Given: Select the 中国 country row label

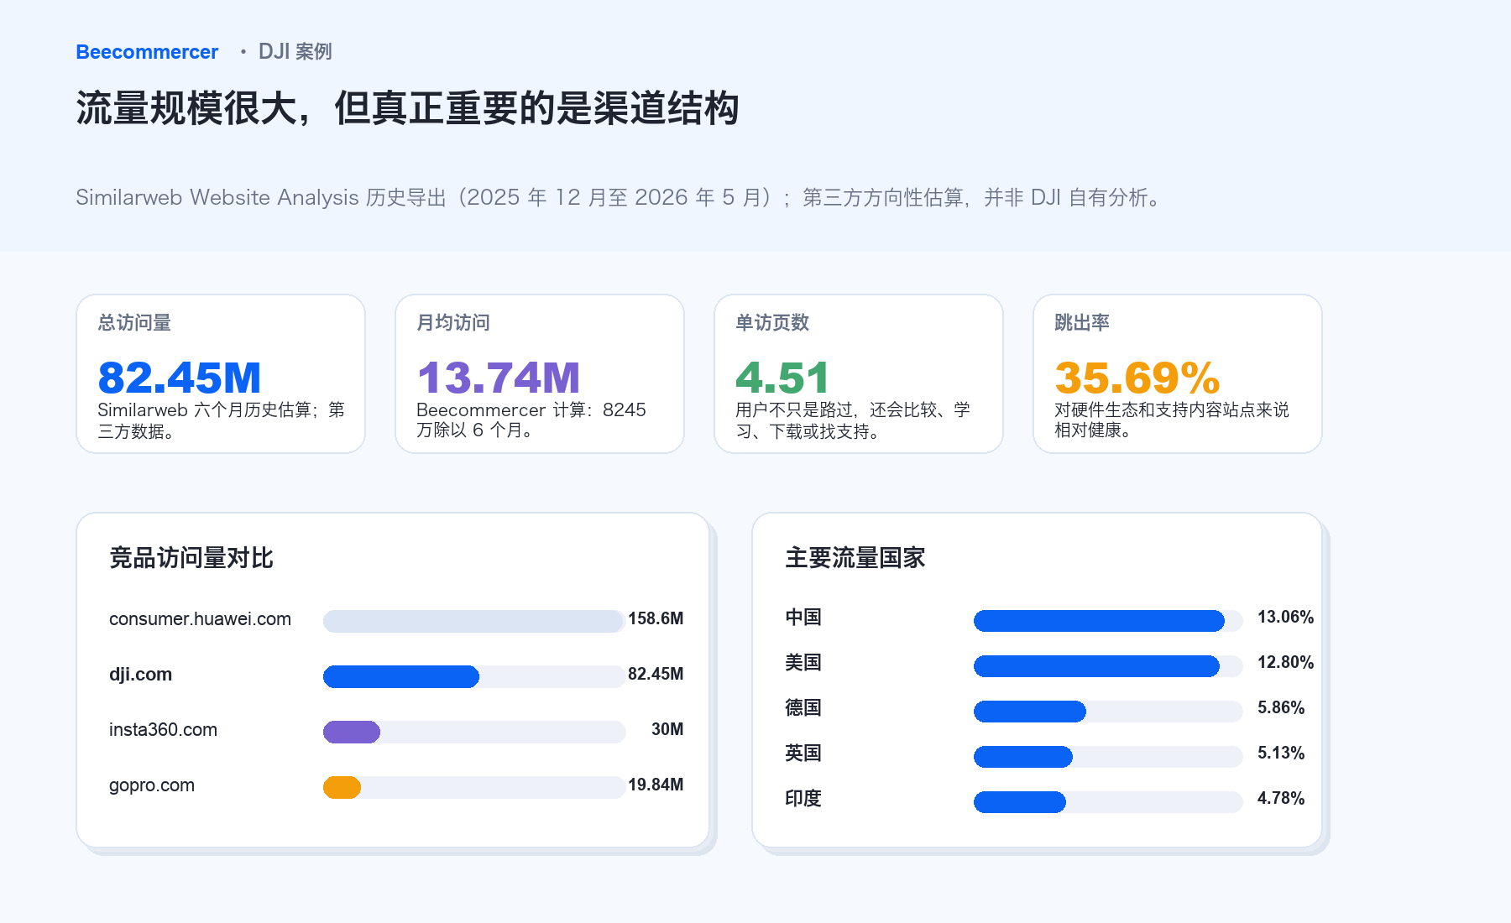Looking at the screenshot, I should click(x=803, y=618).
